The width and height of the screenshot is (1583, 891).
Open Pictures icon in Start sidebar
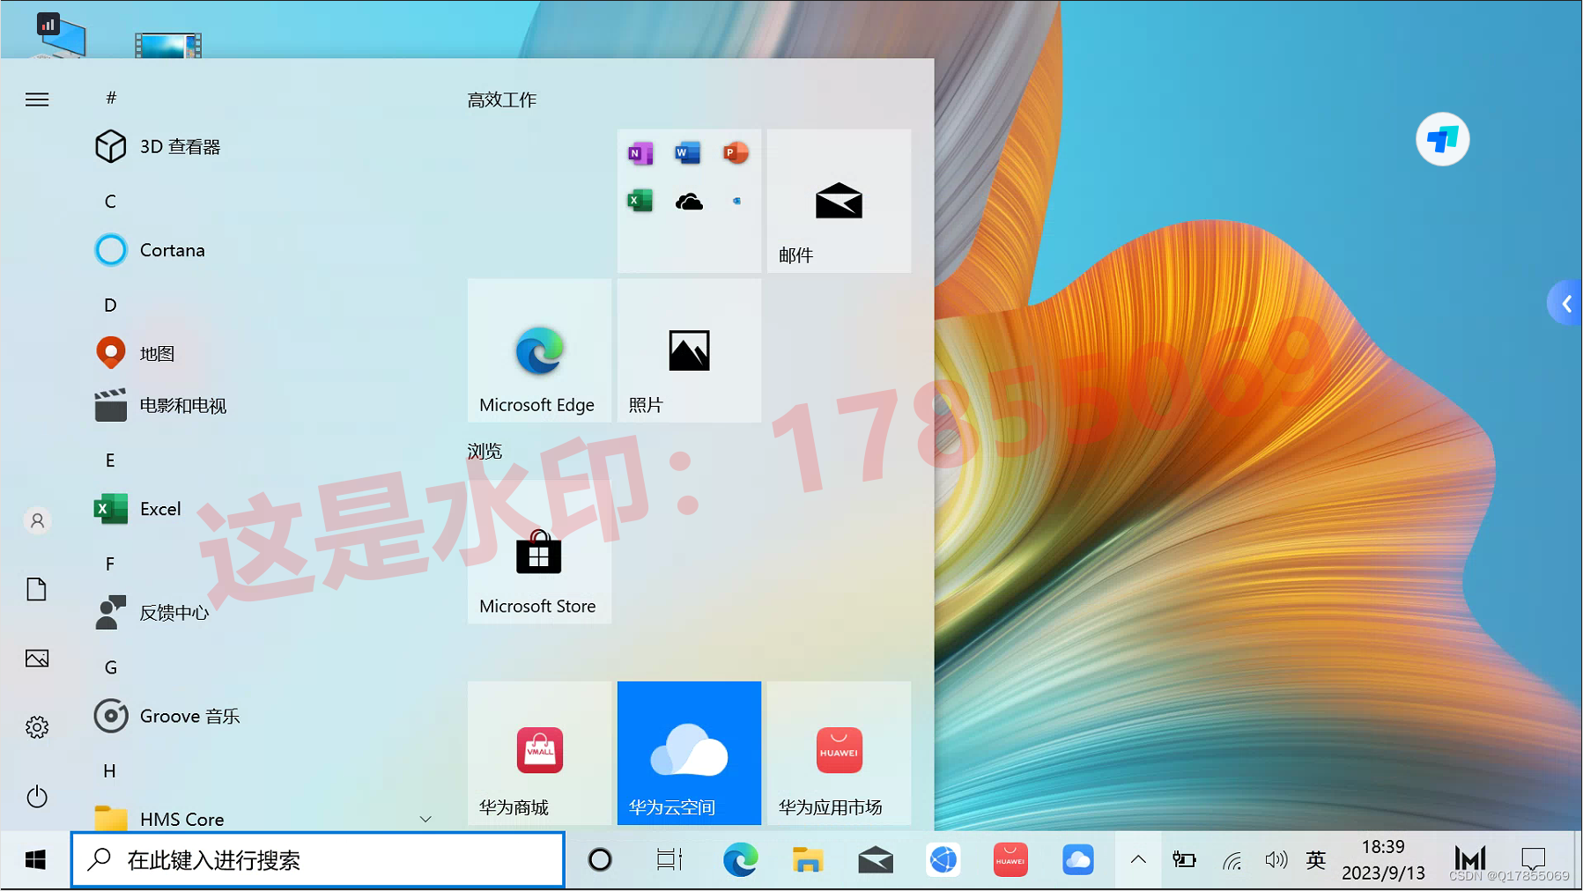[37, 658]
